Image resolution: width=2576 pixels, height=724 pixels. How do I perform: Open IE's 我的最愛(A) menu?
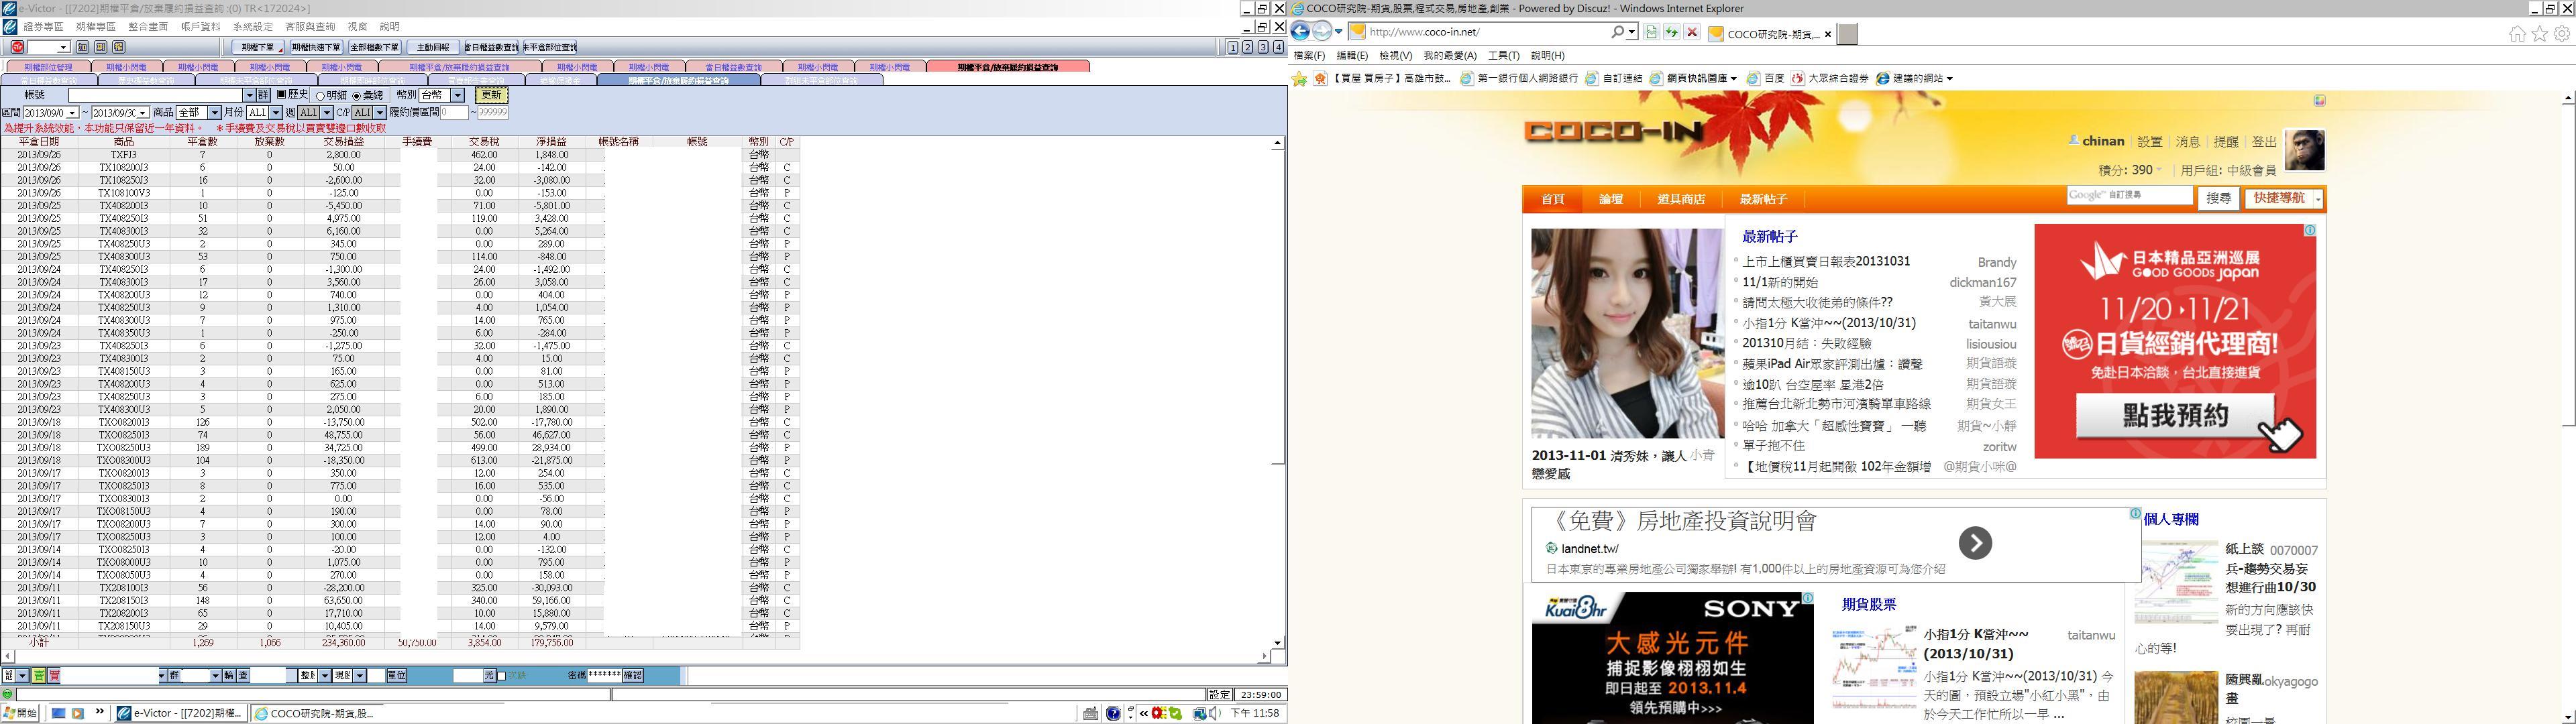tap(1450, 56)
